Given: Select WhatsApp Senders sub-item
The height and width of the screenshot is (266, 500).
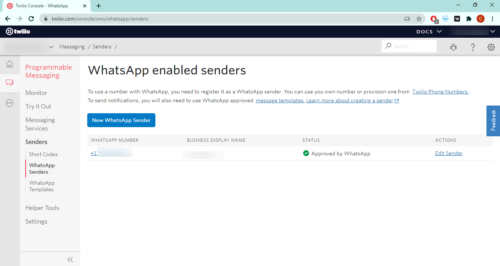Looking at the screenshot, I should (42, 169).
